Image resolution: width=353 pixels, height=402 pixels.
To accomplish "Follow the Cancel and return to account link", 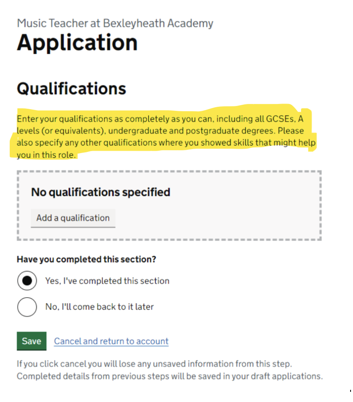I will coord(111,341).
